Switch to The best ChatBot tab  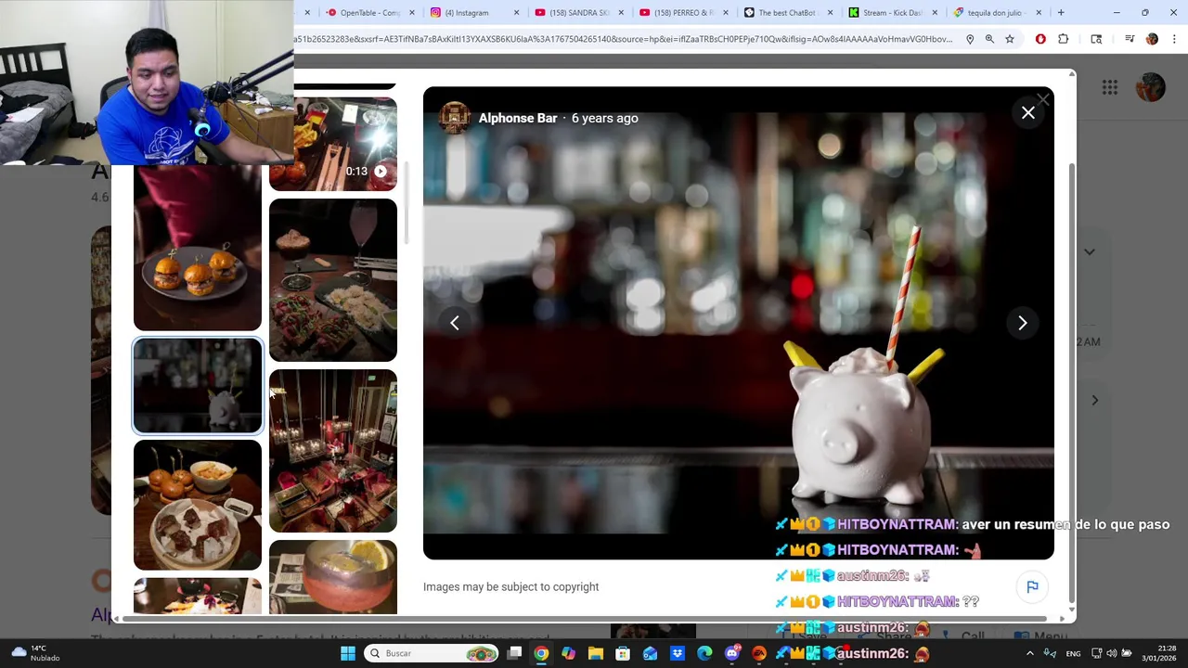[x=787, y=13]
